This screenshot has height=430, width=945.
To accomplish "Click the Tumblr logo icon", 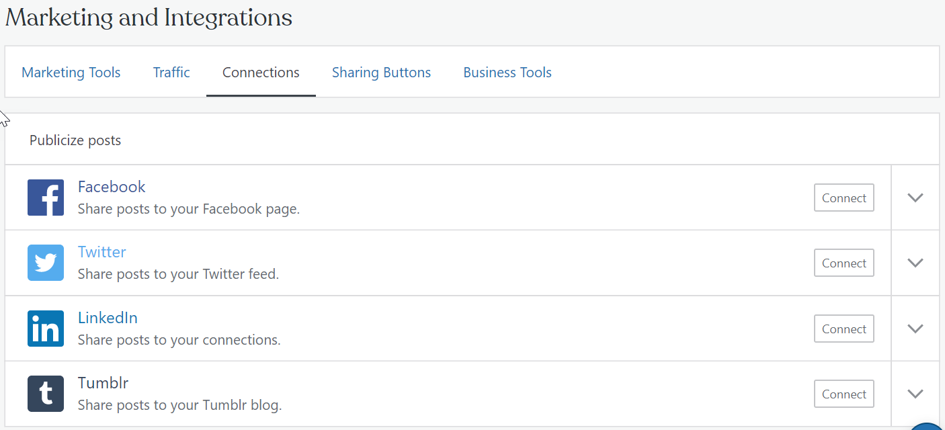I will tap(46, 394).
